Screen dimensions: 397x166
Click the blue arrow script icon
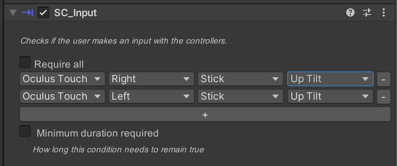pyautogui.click(x=27, y=13)
